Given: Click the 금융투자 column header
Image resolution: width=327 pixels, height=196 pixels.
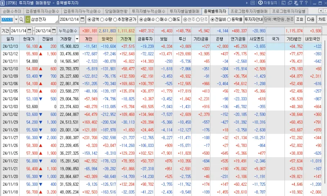Looking at the screenshot, I should [x=145, y=39].
